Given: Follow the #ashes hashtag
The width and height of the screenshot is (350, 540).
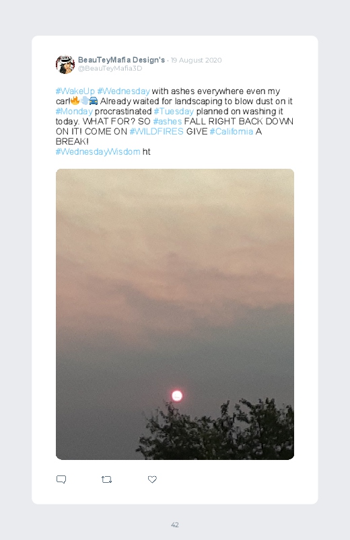Looking at the screenshot, I should tap(167, 122).
